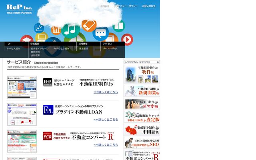256x160 pixels.
Task: Click 詳しくはこちら under 不動産HP制作.jp
Action: (106, 92)
